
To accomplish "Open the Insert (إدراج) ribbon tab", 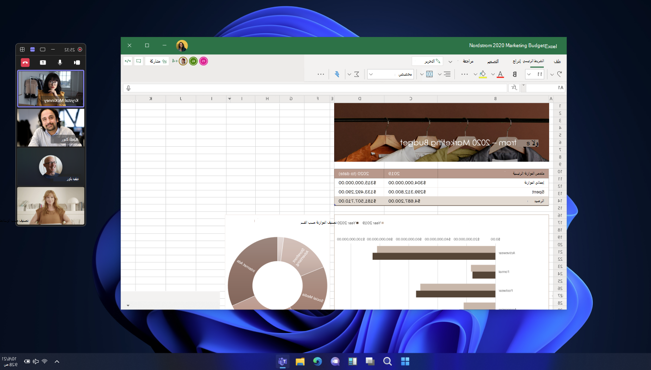I will 516,61.
